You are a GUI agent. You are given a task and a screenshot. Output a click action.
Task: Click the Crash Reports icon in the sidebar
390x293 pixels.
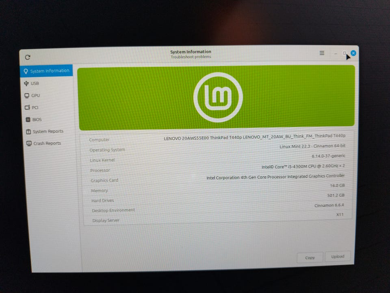click(x=29, y=144)
